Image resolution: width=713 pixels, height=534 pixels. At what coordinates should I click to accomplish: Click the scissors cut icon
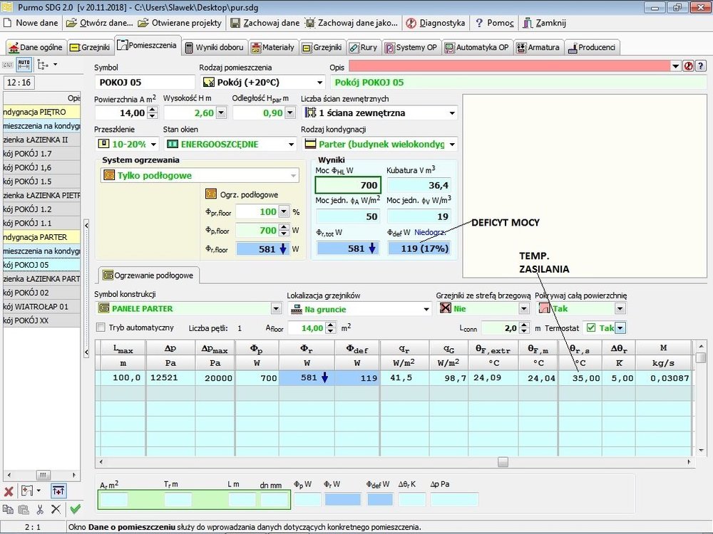coord(40,509)
